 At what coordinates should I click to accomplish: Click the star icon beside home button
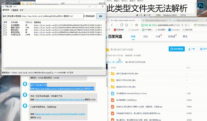[x=136, y=25]
